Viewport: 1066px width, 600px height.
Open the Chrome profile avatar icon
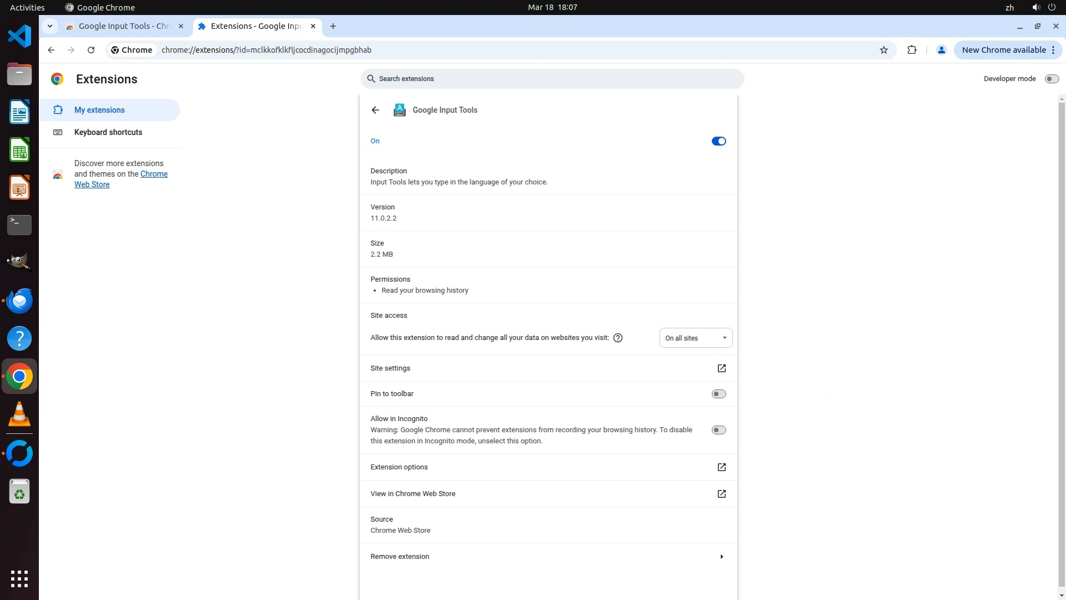(x=941, y=50)
